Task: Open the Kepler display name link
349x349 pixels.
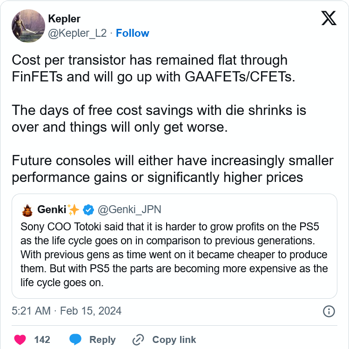Action: pos(64,19)
